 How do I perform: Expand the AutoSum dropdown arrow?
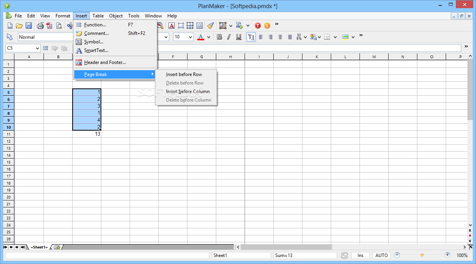click(248, 26)
